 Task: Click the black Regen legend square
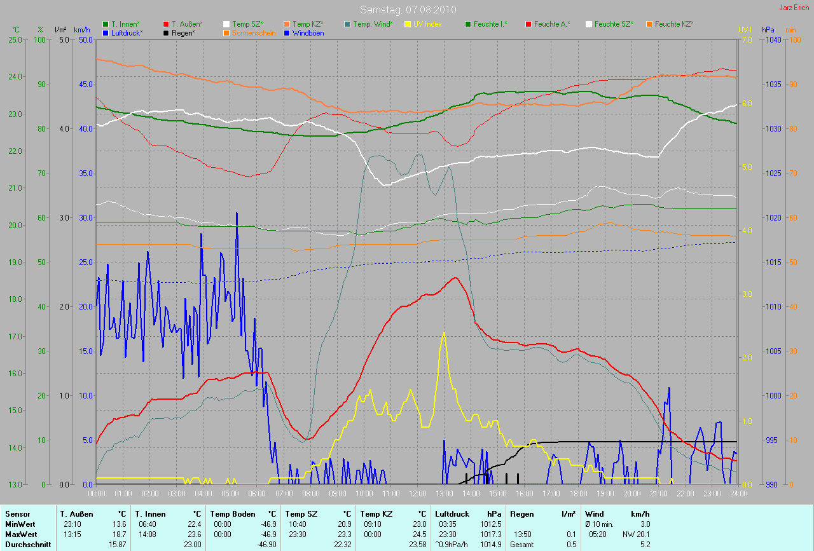coord(166,32)
